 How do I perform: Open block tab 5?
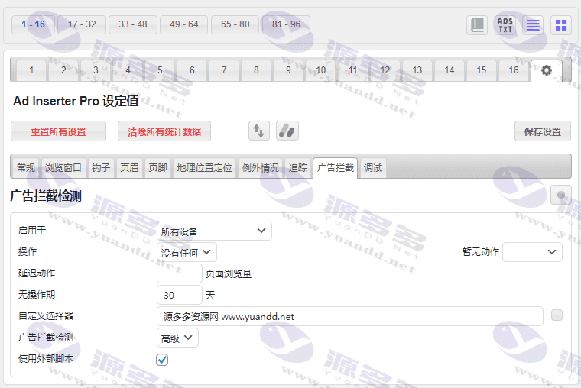[160, 70]
